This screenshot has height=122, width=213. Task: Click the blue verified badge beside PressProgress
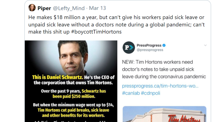click(164, 45)
